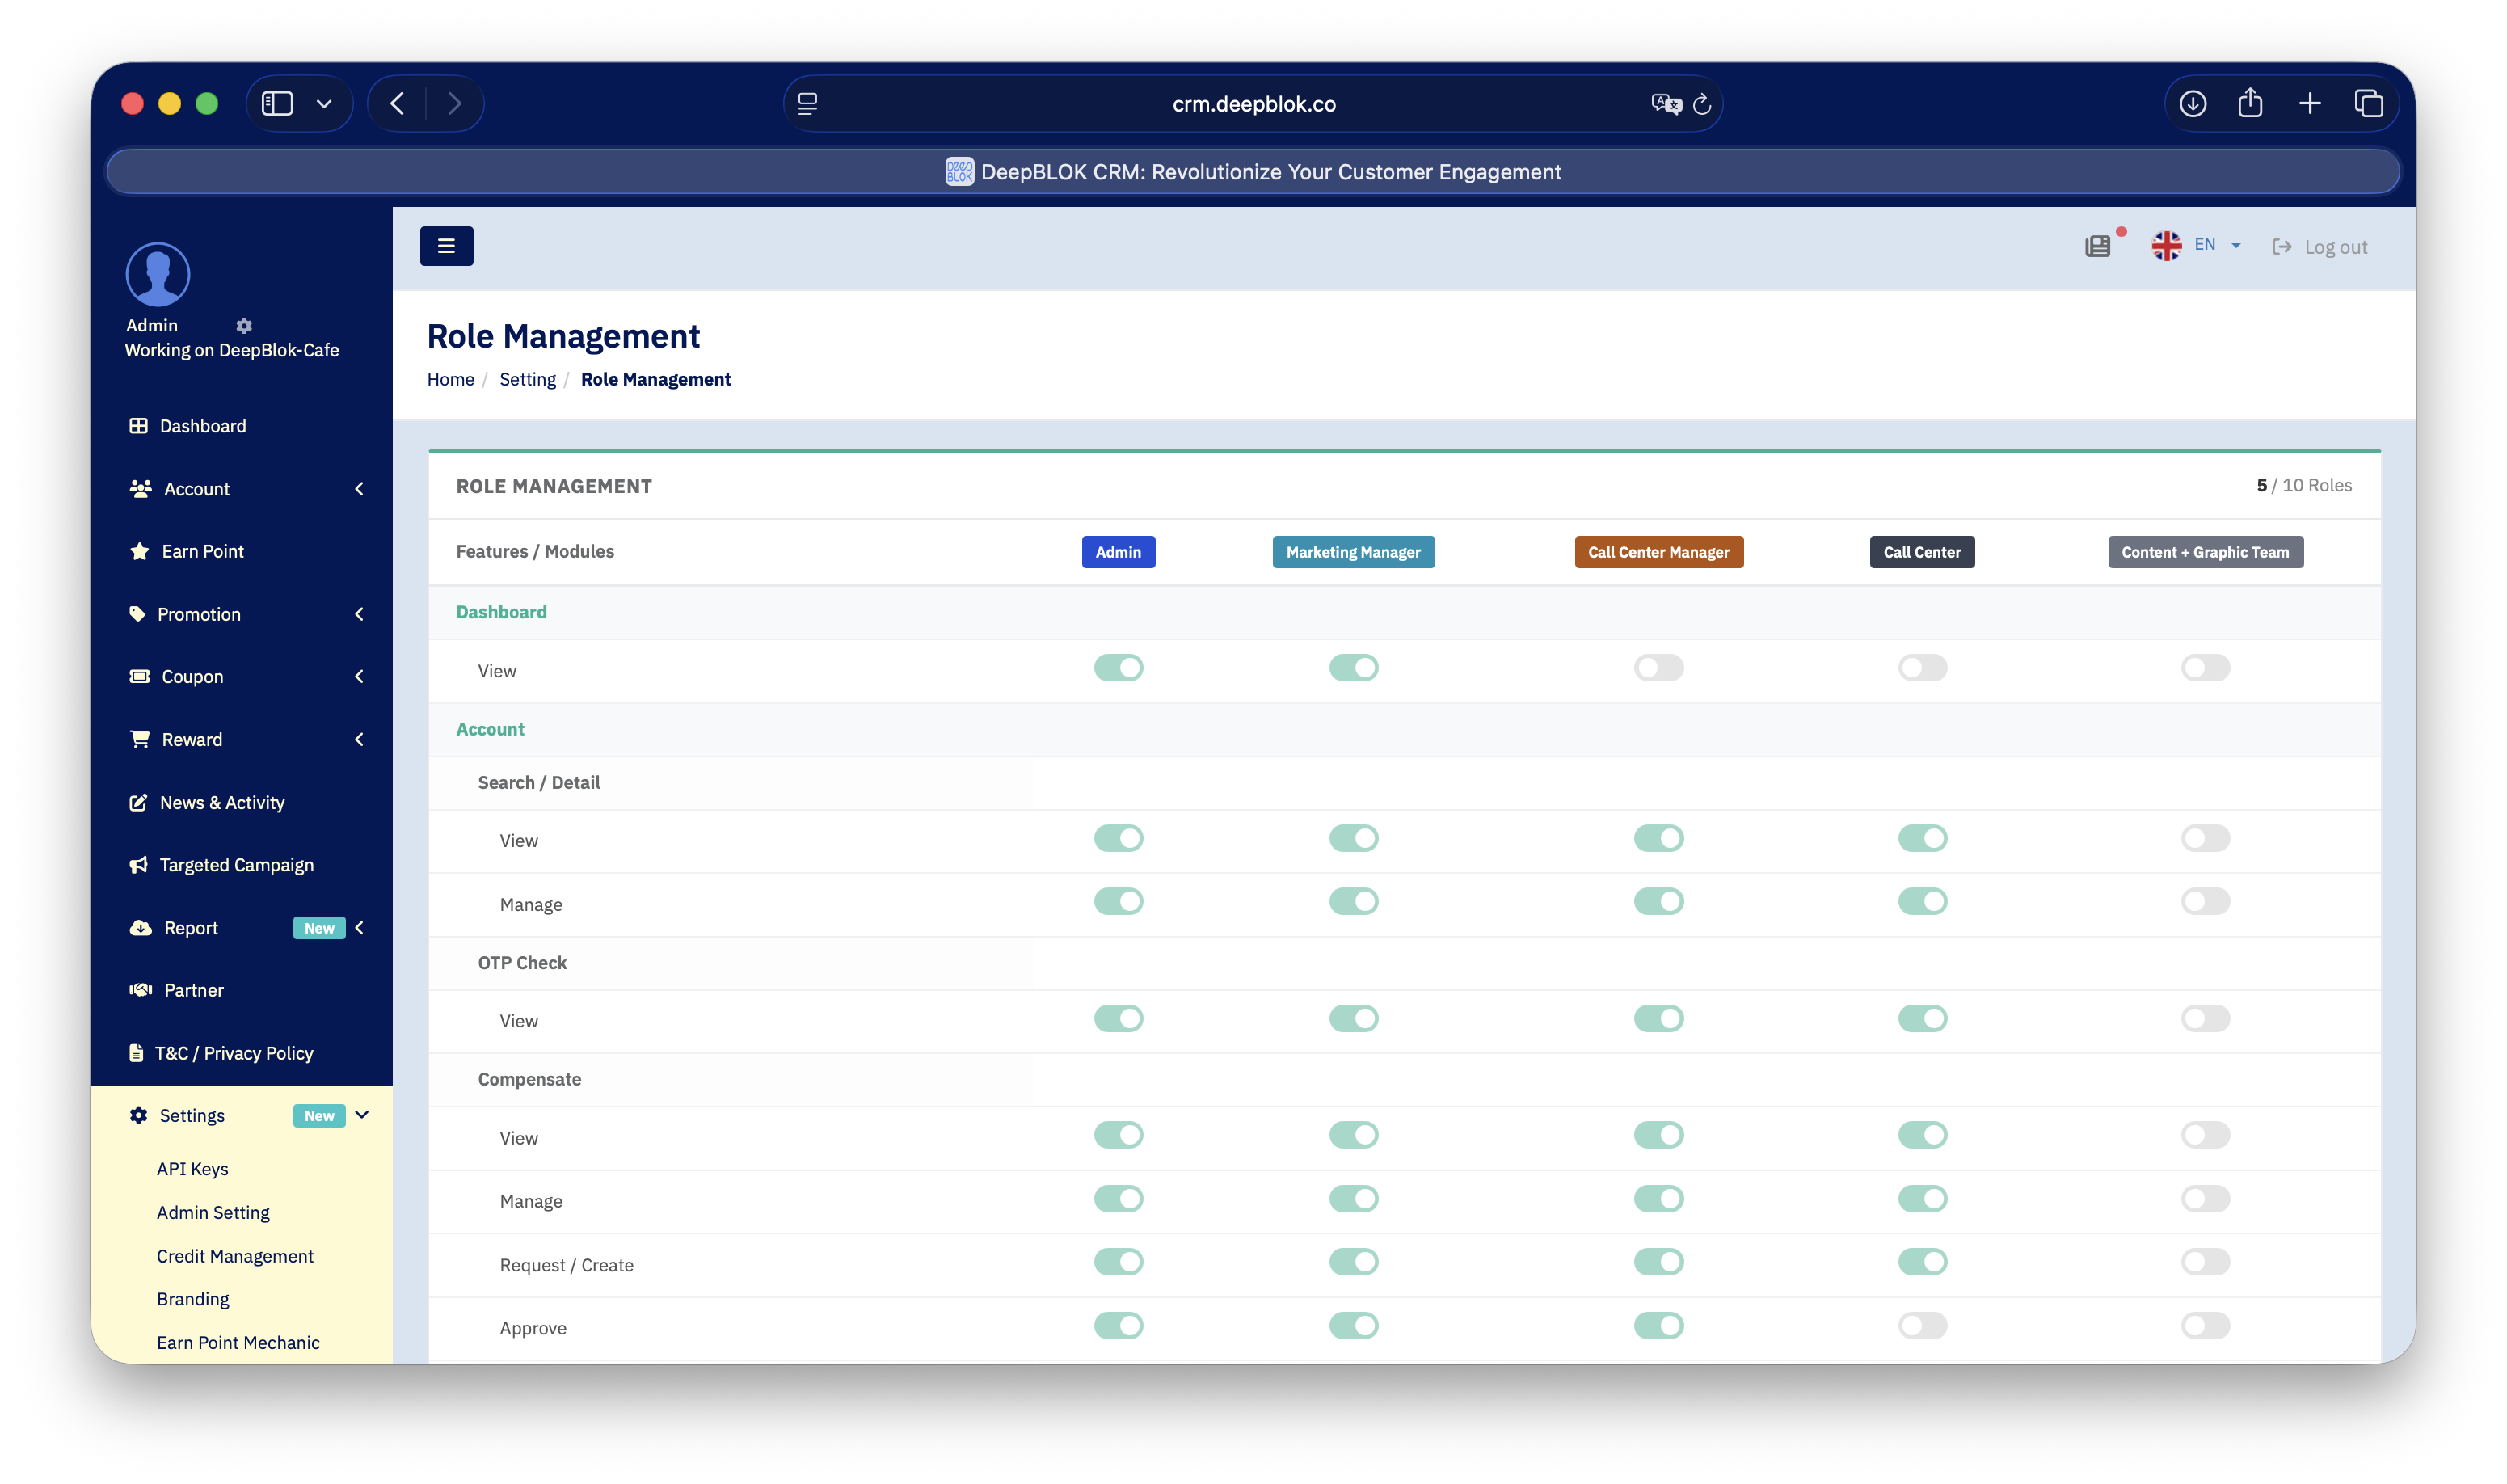The width and height of the screenshot is (2507, 1484).
Task: Click the Partner handshake icon
Action: 140,990
